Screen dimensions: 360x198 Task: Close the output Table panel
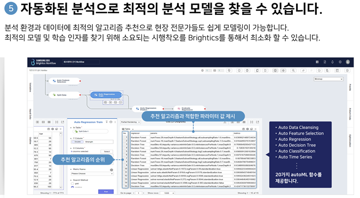point(255,129)
